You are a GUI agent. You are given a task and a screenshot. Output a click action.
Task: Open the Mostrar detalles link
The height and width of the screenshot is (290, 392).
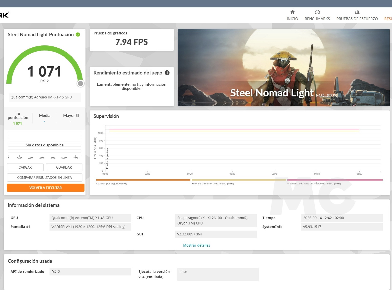(x=197, y=245)
